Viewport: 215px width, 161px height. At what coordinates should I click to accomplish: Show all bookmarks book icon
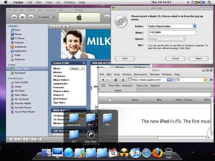103,86
